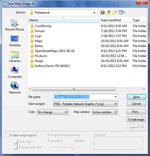Screen dimensions: 150x156
Task: Select Computer in places bar
Action: pos(15,72)
